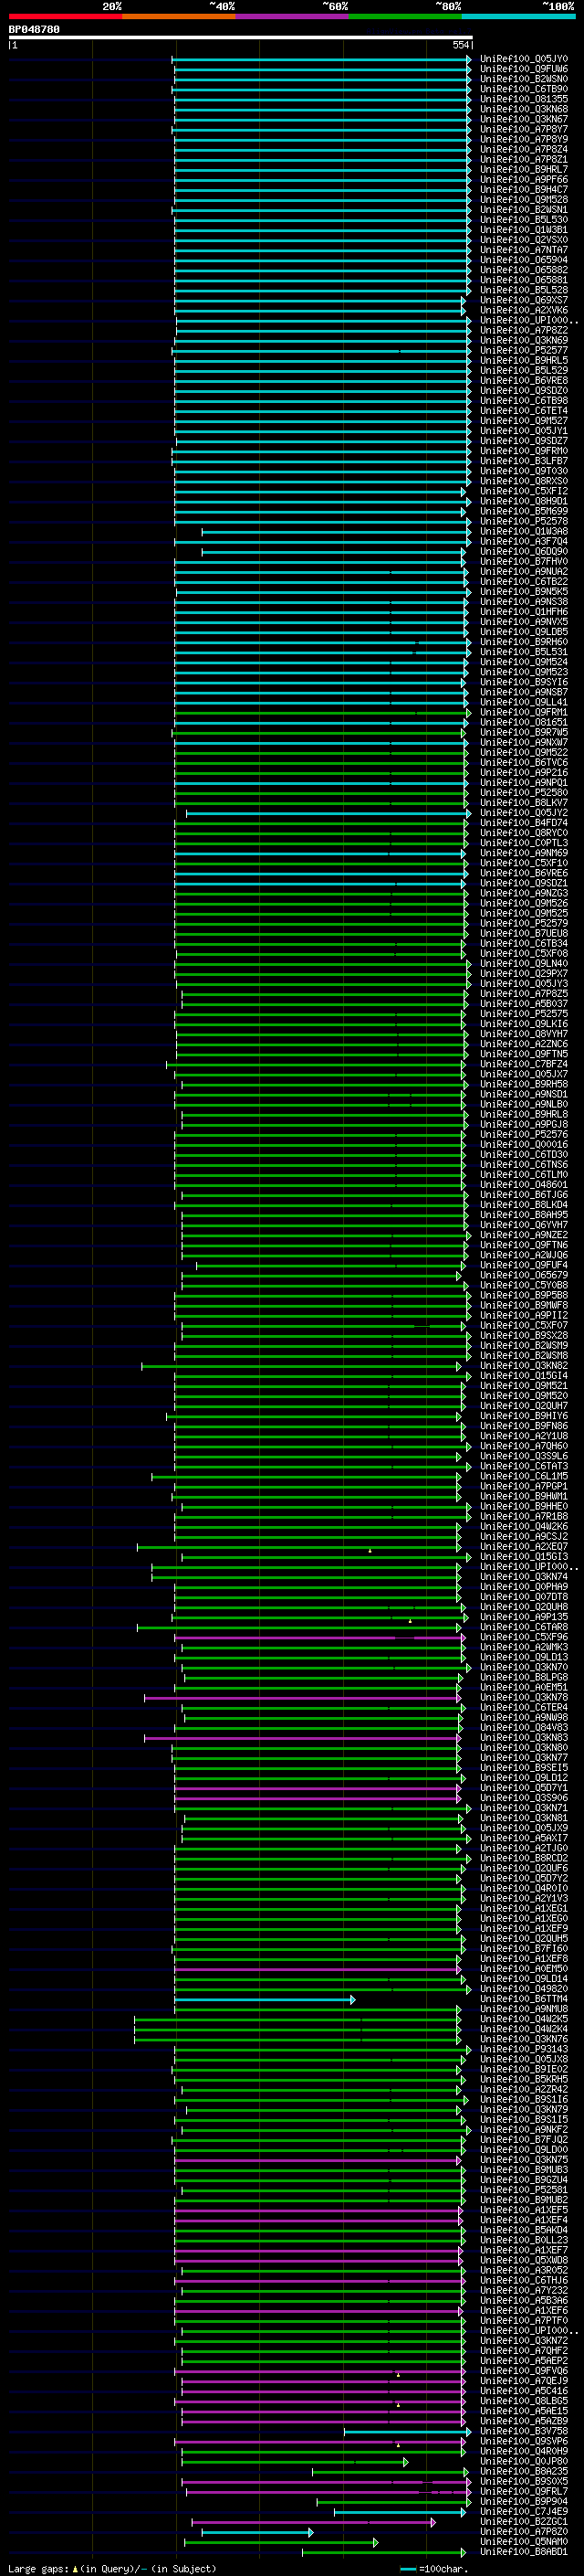
Task: Select the hit label UniRef100_Q3KN75
Action: [524, 2160]
